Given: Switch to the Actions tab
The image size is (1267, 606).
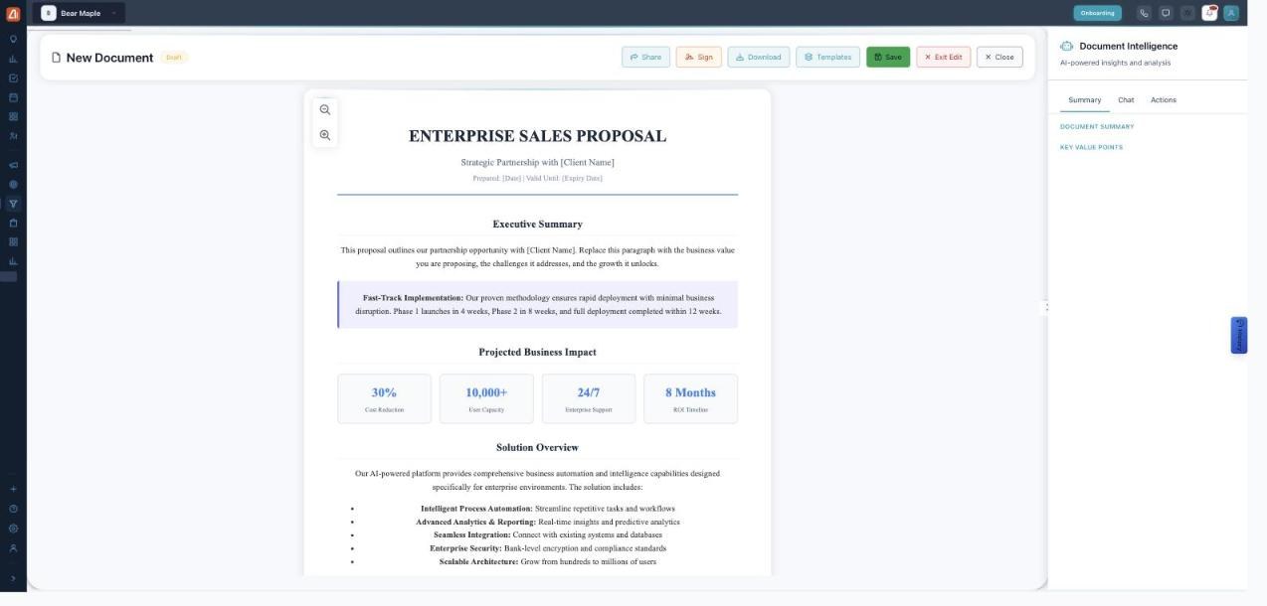Looking at the screenshot, I should (x=1164, y=100).
